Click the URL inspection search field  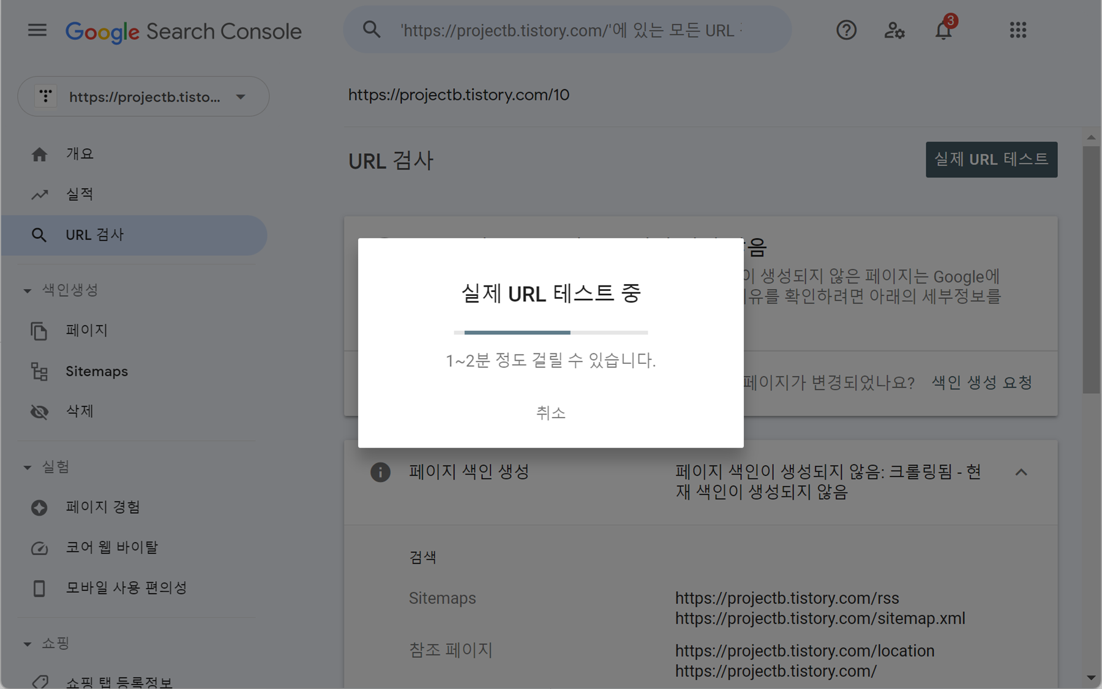point(568,29)
